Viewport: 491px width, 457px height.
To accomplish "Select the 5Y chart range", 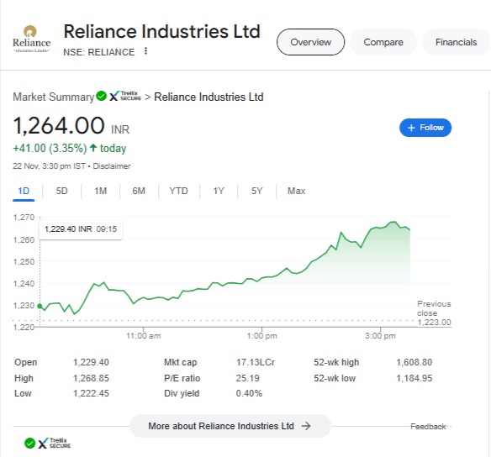I will [256, 191].
